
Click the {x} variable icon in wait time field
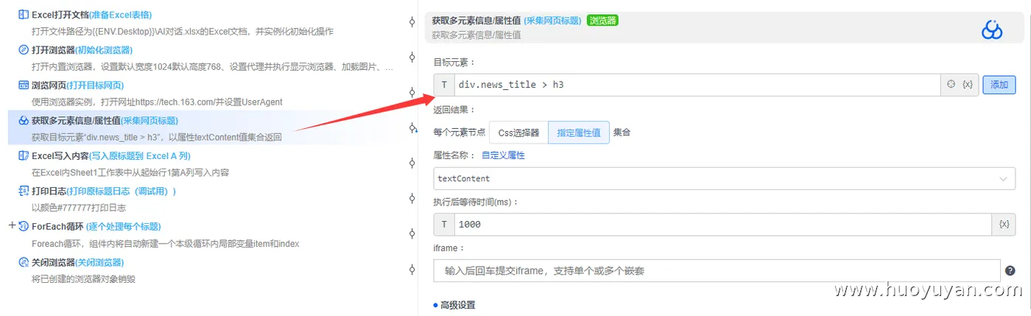[1004, 224]
